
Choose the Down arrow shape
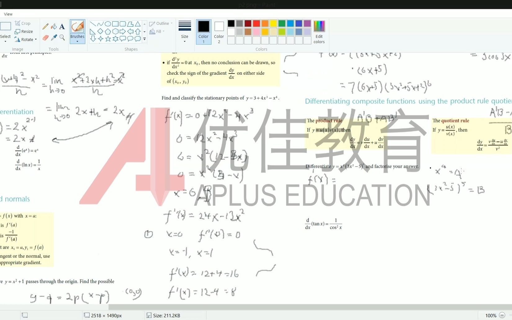(x=93, y=39)
